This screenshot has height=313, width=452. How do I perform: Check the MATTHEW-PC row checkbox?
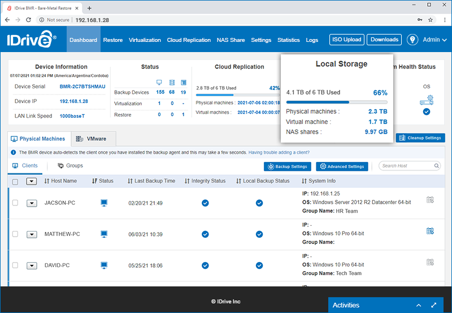pos(15,234)
